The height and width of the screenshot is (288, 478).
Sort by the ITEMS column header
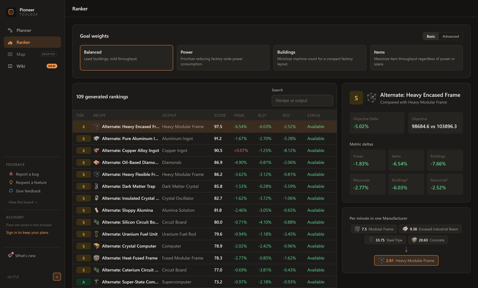tap(239, 115)
